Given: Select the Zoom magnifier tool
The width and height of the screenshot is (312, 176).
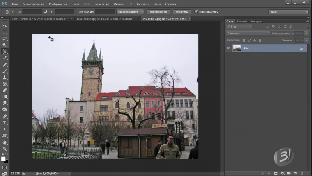Looking at the screenshot, I should (5, 149).
